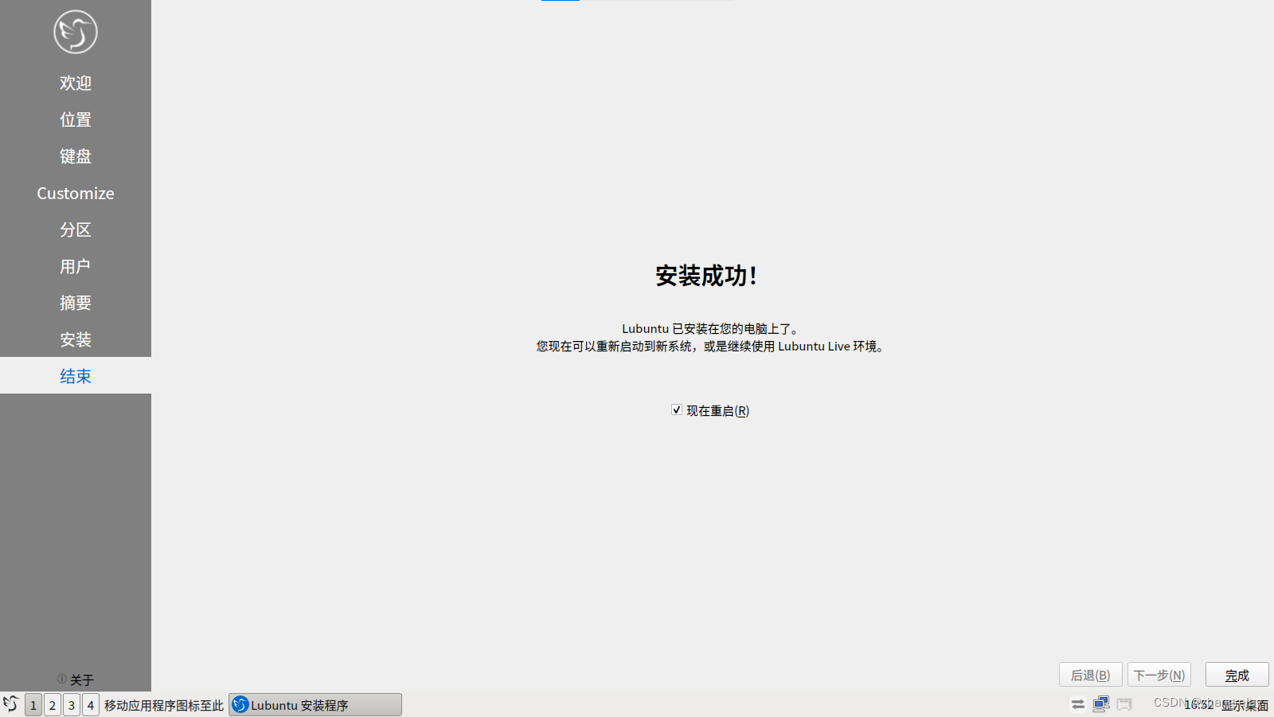Screen dimensions: 1274x717
Task: Click the 完成 button
Action: pyautogui.click(x=1237, y=675)
